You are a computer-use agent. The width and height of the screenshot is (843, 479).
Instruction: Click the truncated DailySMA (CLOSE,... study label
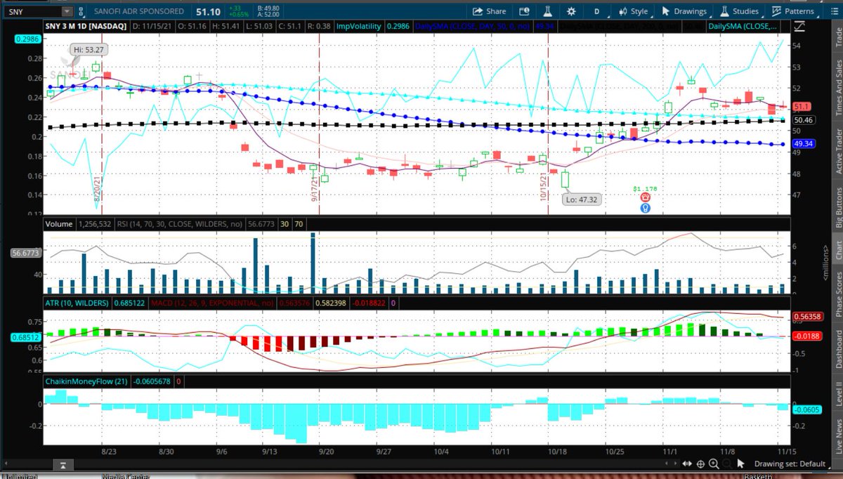pyautogui.click(x=742, y=27)
